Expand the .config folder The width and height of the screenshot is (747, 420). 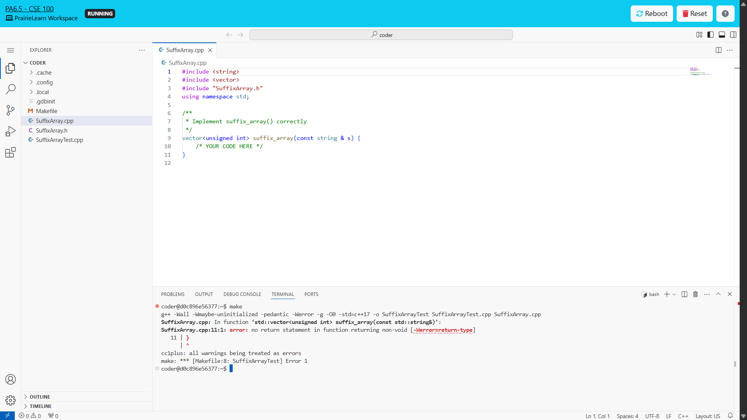point(86,82)
